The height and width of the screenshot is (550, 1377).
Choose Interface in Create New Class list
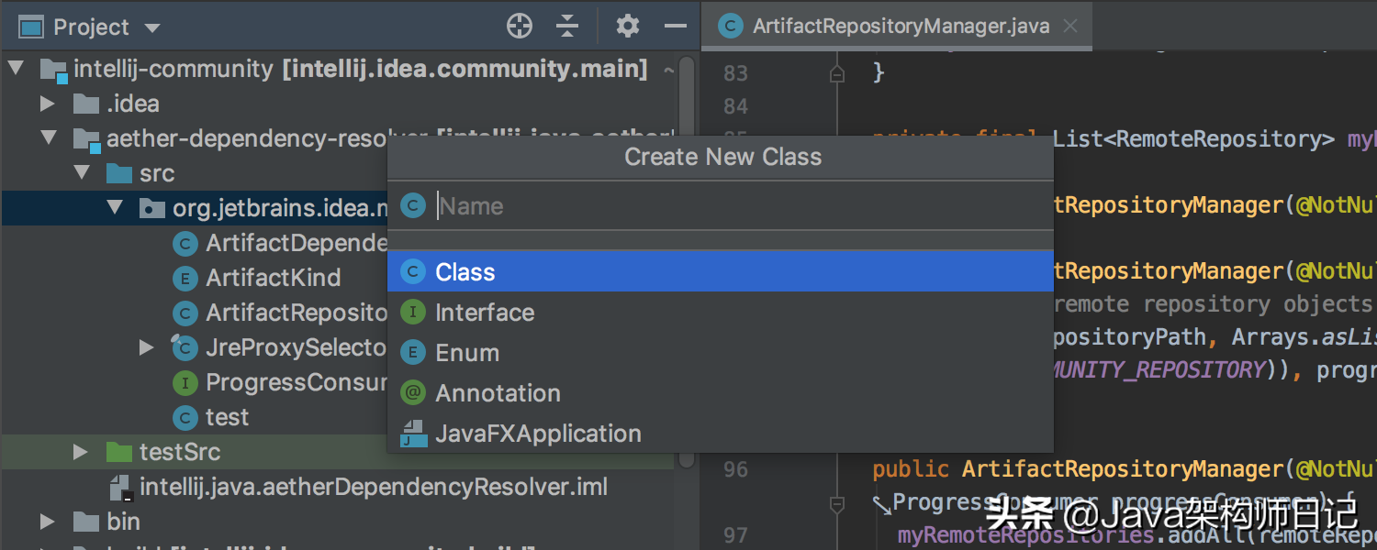click(720, 313)
